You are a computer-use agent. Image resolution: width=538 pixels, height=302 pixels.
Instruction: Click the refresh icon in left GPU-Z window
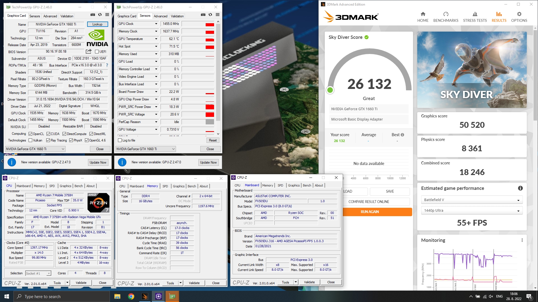tap(100, 15)
